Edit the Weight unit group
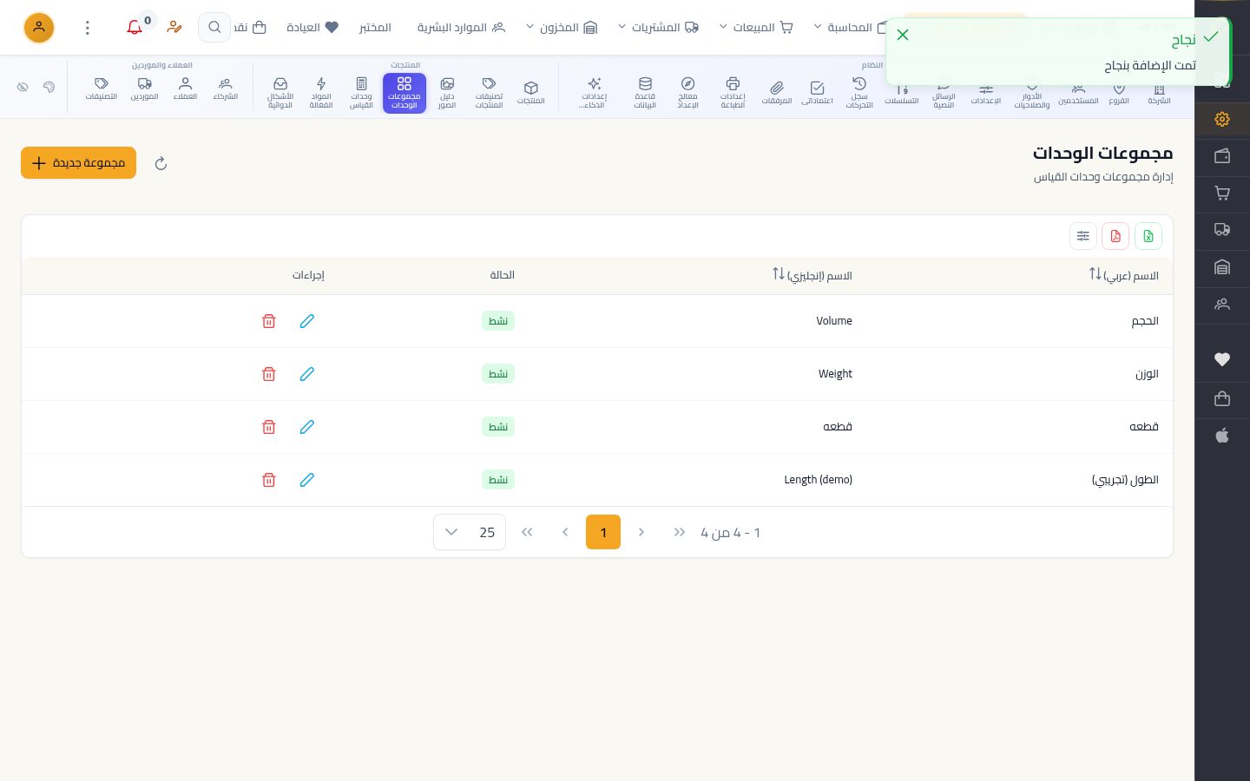The height and width of the screenshot is (781, 1250). pyautogui.click(x=307, y=374)
